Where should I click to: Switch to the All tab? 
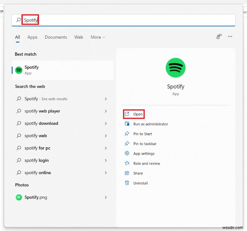(x=17, y=37)
